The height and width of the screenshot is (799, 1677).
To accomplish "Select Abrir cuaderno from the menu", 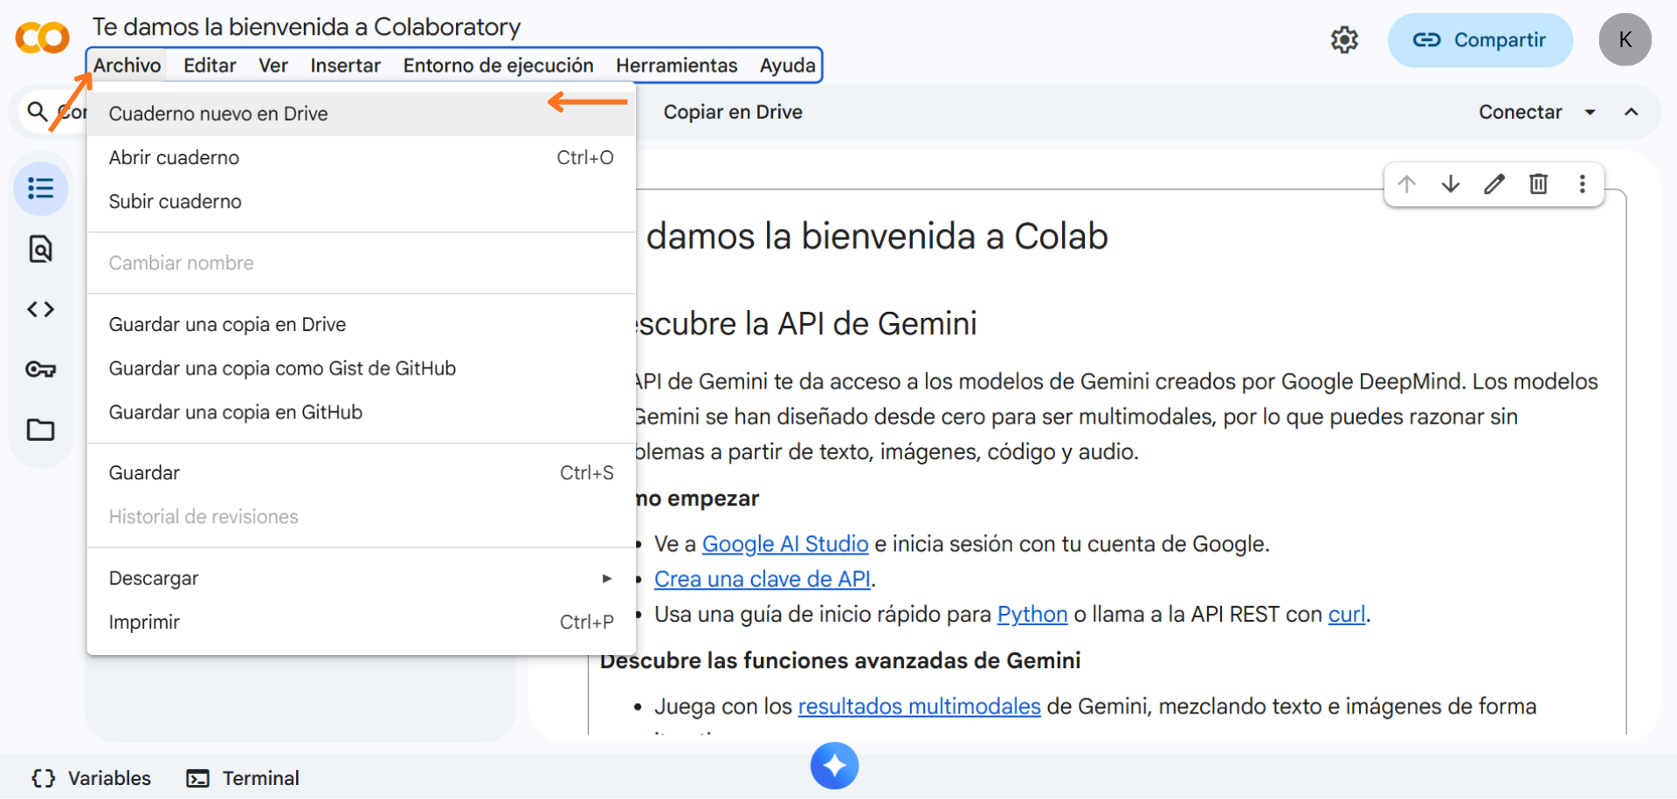I will 174,157.
